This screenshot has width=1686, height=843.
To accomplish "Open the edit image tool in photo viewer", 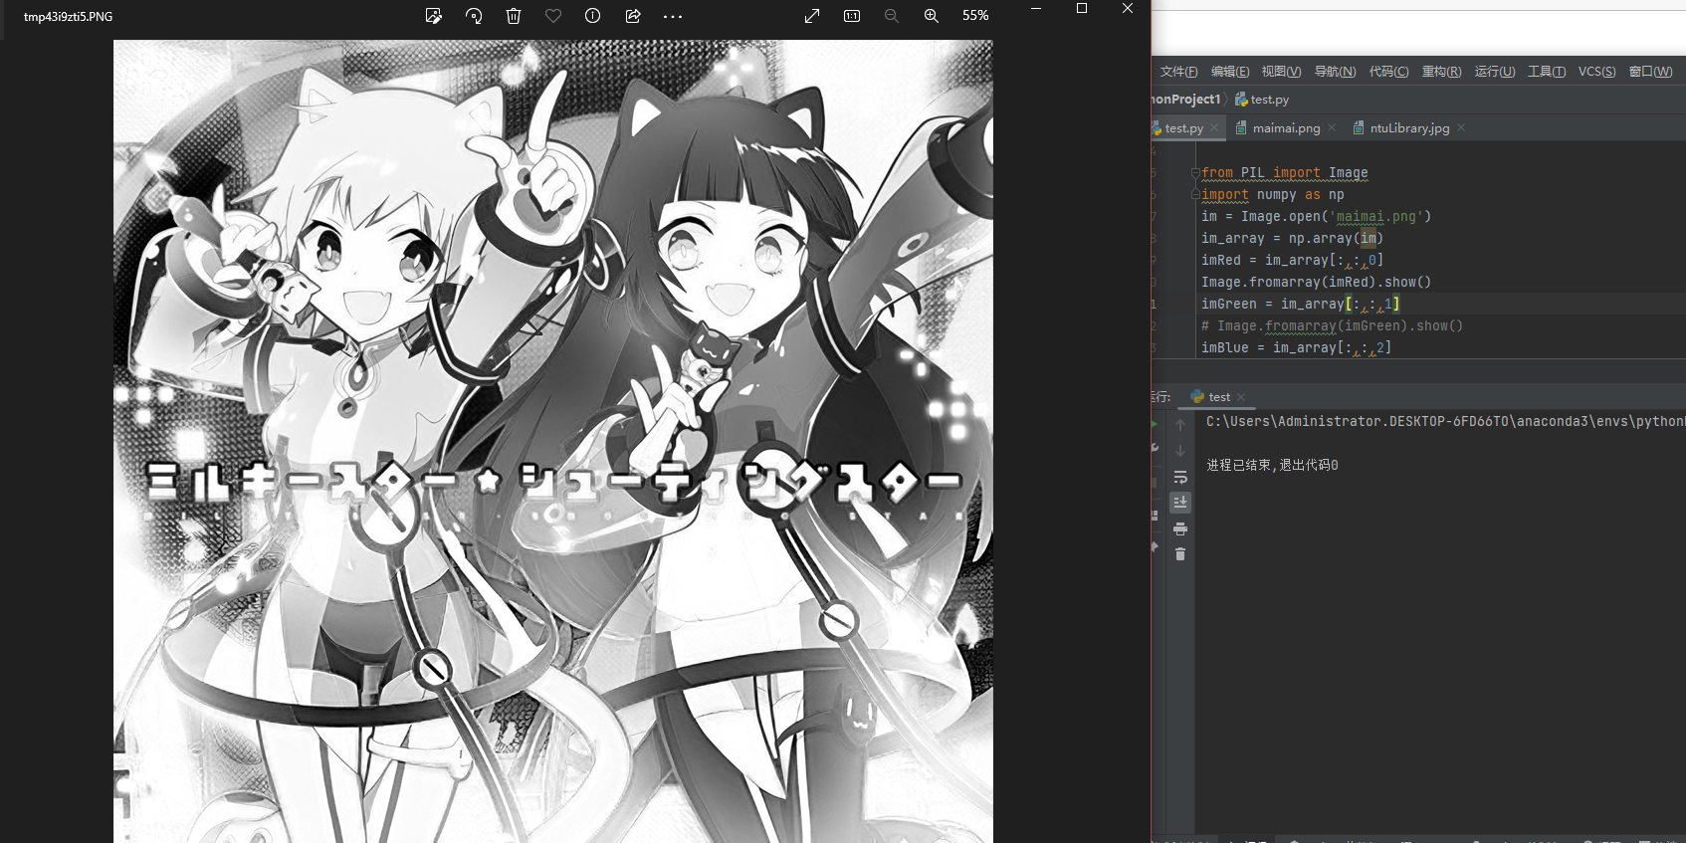I will 433,16.
